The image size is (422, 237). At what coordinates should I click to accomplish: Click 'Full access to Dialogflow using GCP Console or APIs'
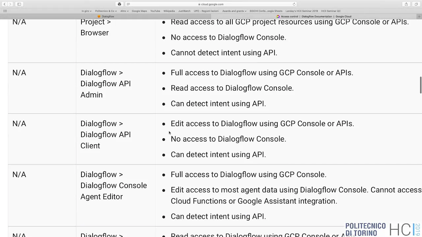tap(262, 72)
